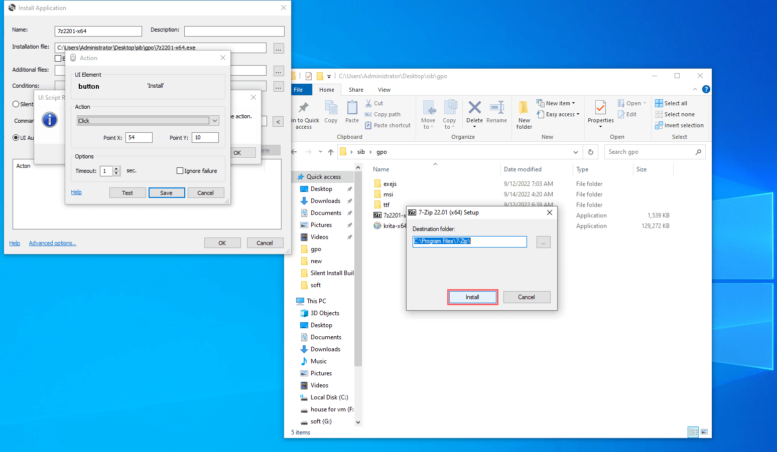The height and width of the screenshot is (452, 777).
Task: Refresh the gpo folder view
Action: (x=591, y=152)
